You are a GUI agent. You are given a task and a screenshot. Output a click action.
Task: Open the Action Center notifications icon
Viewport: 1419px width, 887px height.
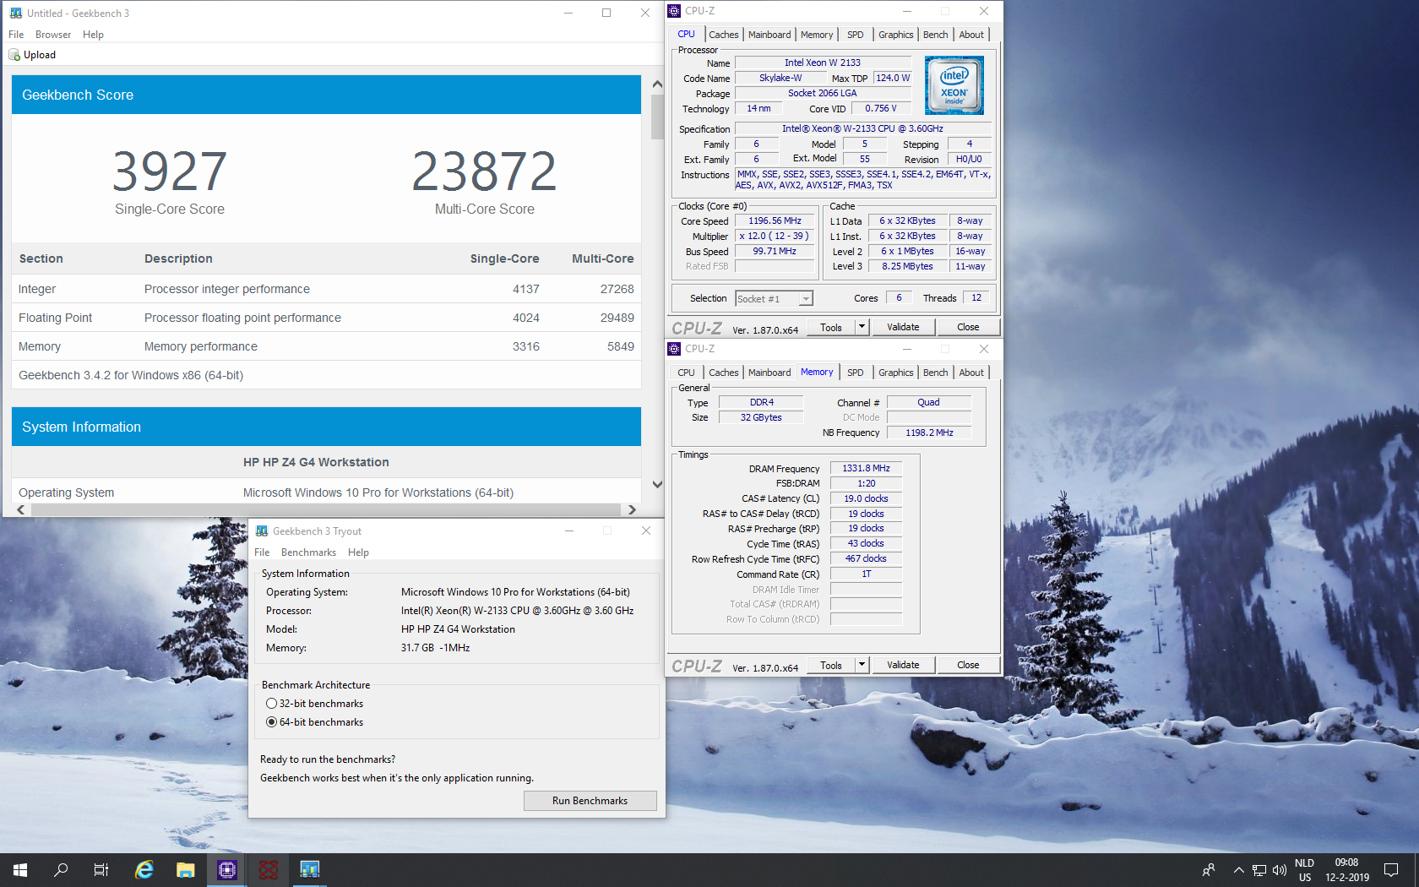(1391, 870)
